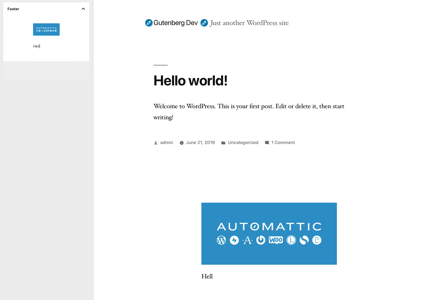Select Automattic image thumbnail in Footer panel
Image resolution: width=437 pixels, height=300 pixels.
click(46, 29)
